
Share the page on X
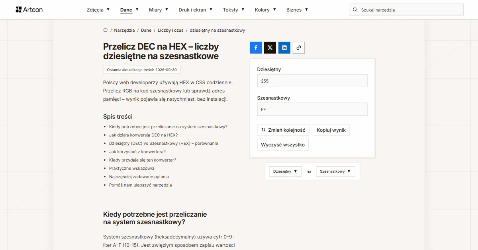pos(270,48)
